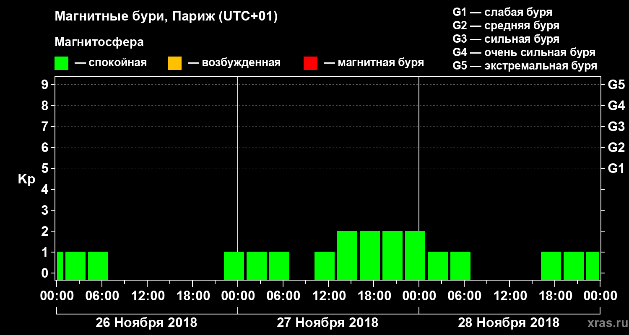The width and height of the screenshot is (629, 335).
Task: Click the green 'спокойная' legend swatch
Action: point(62,63)
